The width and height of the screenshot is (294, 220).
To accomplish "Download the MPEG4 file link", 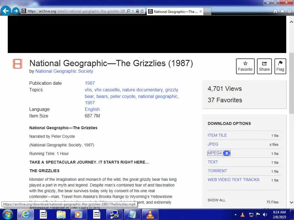I will pyautogui.click(x=215, y=153).
